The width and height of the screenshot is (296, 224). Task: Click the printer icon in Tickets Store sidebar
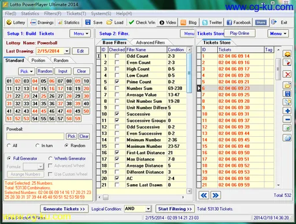coord(287,138)
